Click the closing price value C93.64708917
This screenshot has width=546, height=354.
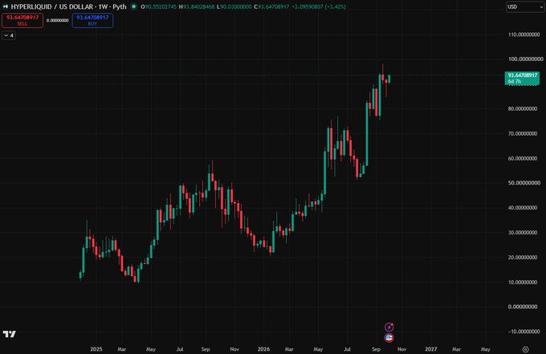click(271, 6)
